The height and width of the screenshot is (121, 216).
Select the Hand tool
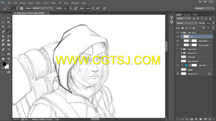(3, 59)
